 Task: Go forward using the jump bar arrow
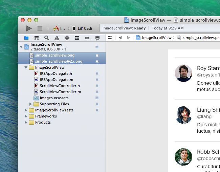click(x=128, y=38)
